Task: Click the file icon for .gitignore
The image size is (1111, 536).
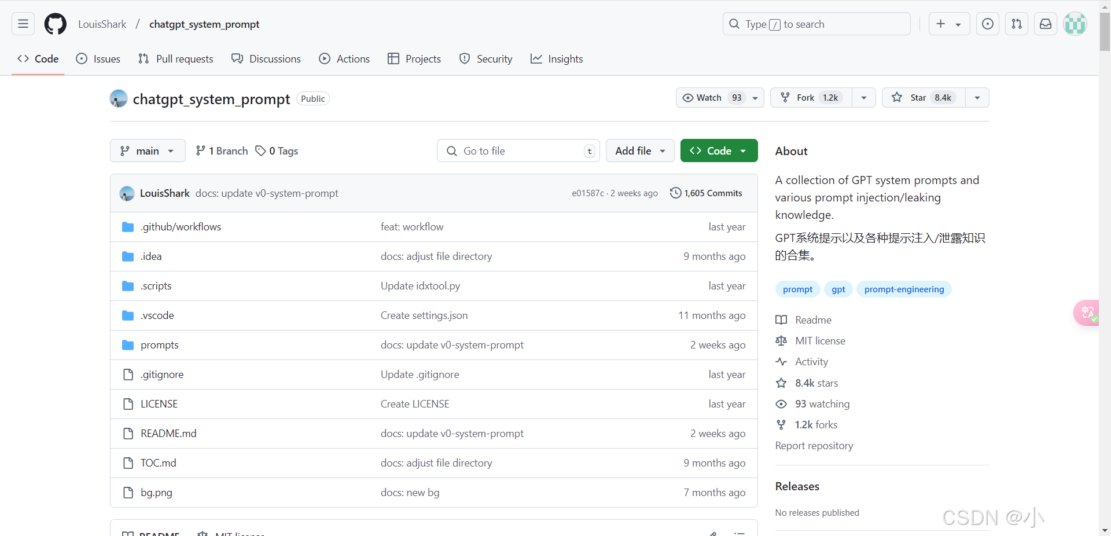Action: tap(128, 375)
